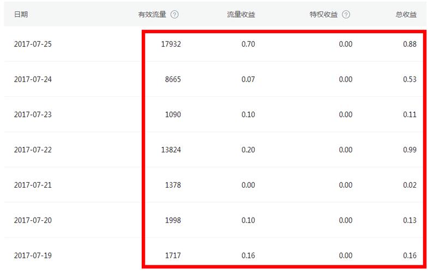Select the date 2017-07-19
Image resolution: width=430 pixels, height=272 pixels.
[33, 256]
